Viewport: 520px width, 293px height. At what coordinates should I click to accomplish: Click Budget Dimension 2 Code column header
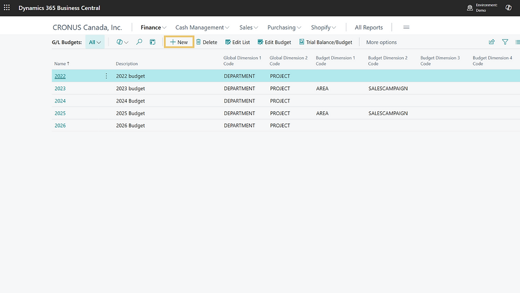(388, 61)
